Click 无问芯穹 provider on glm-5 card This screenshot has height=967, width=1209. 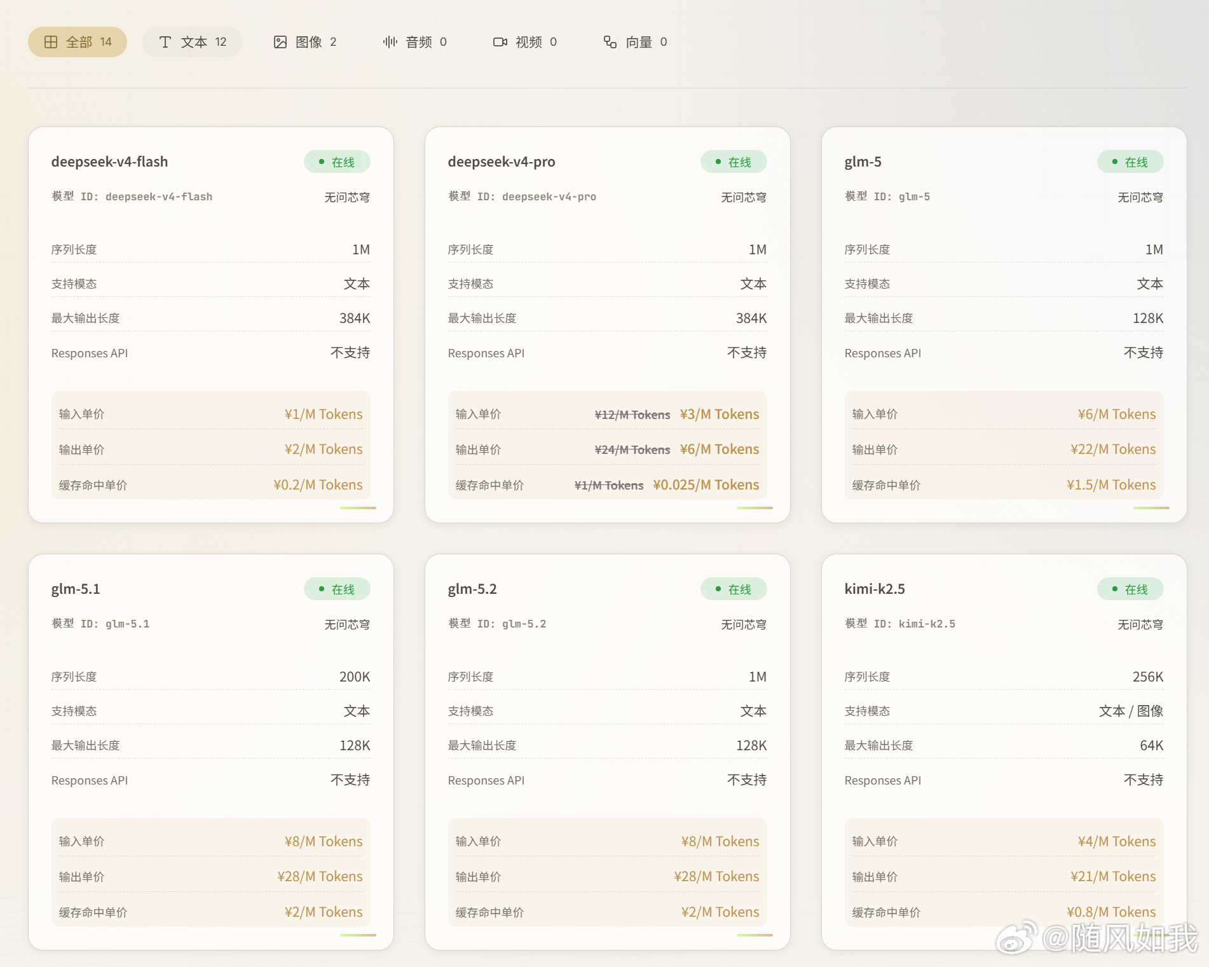(1140, 197)
